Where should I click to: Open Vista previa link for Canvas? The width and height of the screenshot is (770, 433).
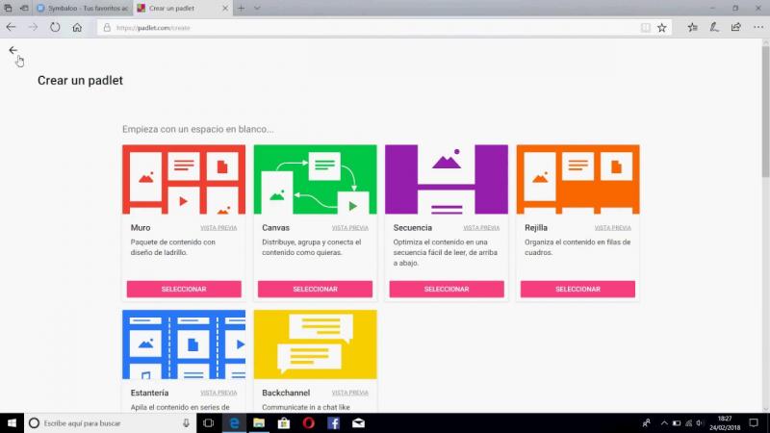point(350,228)
